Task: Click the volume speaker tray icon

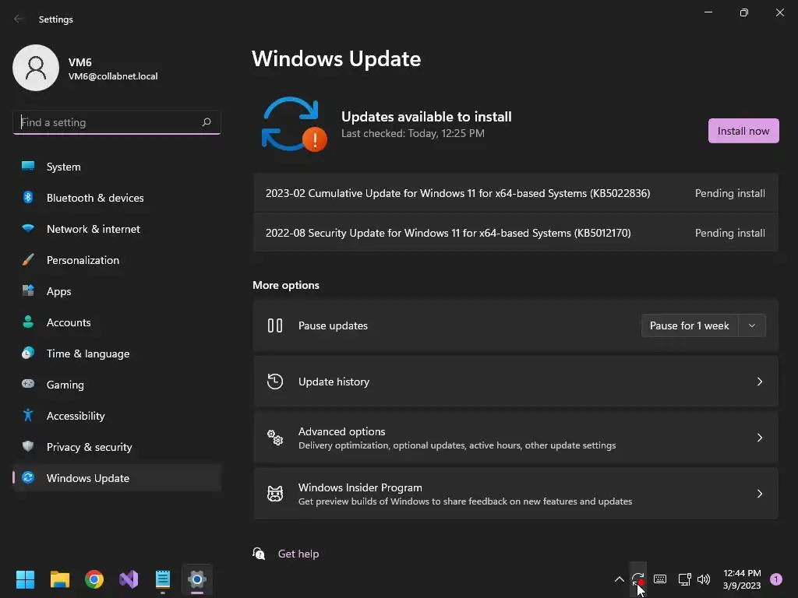Action: tap(704, 579)
